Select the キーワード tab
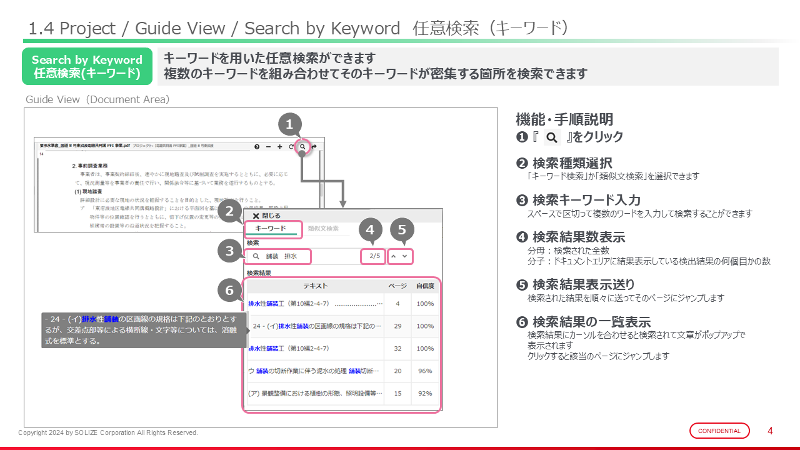The height and width of the screenshot is (450, 800). coord(271,229)
